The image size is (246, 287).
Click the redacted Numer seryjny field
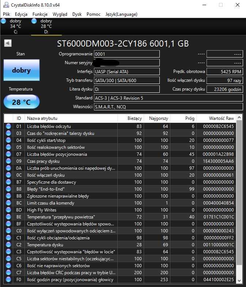[127, 63]
